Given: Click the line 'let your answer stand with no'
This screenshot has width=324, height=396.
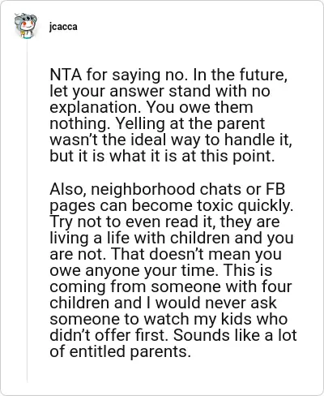Looking at the screenshot, I should [x=160, y=91].
